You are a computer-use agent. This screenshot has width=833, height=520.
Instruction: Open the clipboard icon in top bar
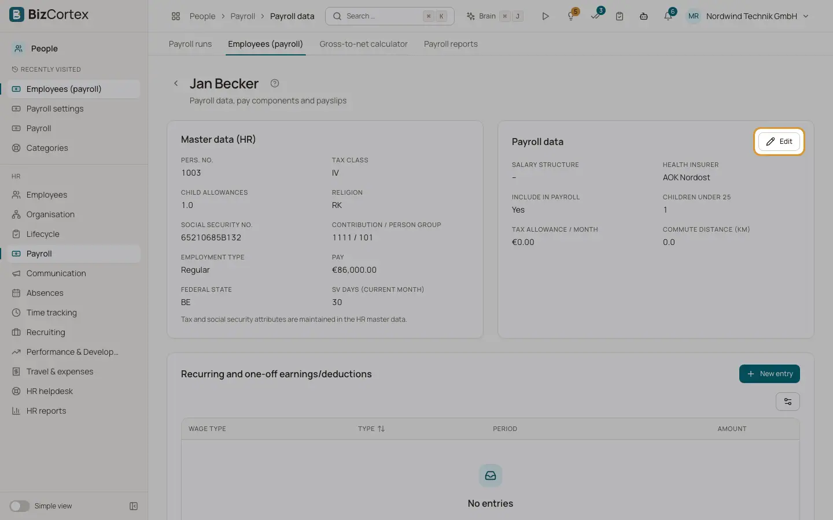pyautogui.click(x=620, y=16)
